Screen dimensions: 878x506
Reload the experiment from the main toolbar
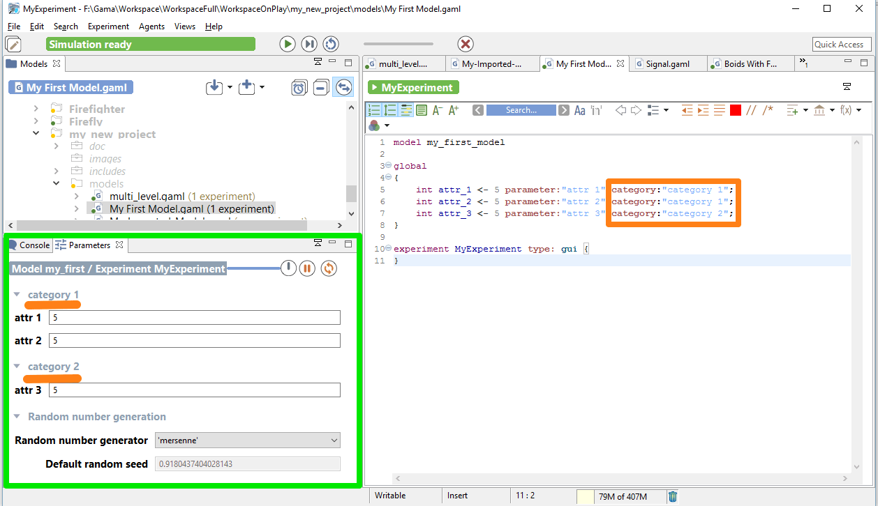tap(331, 44)
